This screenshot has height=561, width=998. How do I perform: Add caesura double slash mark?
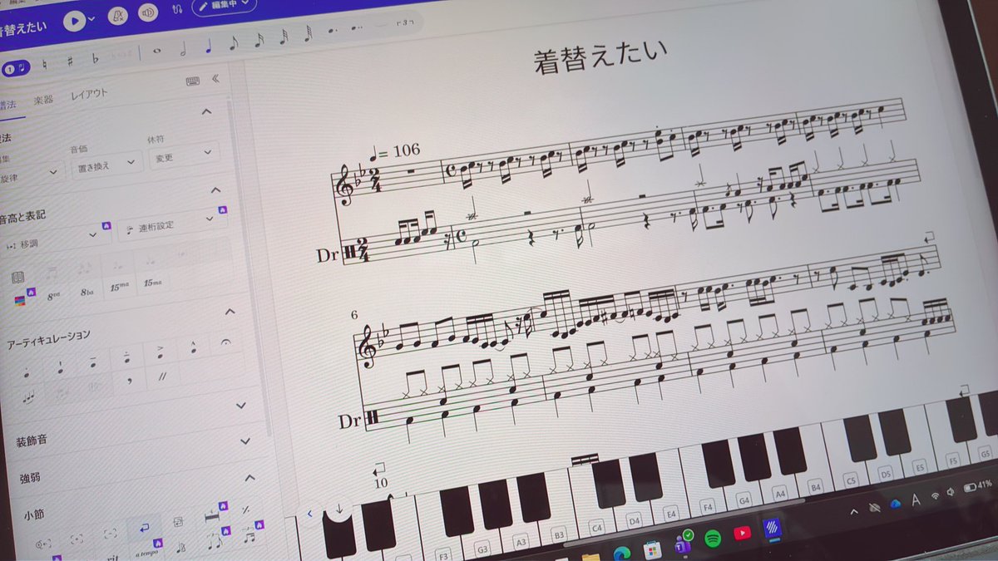(163, 378)
